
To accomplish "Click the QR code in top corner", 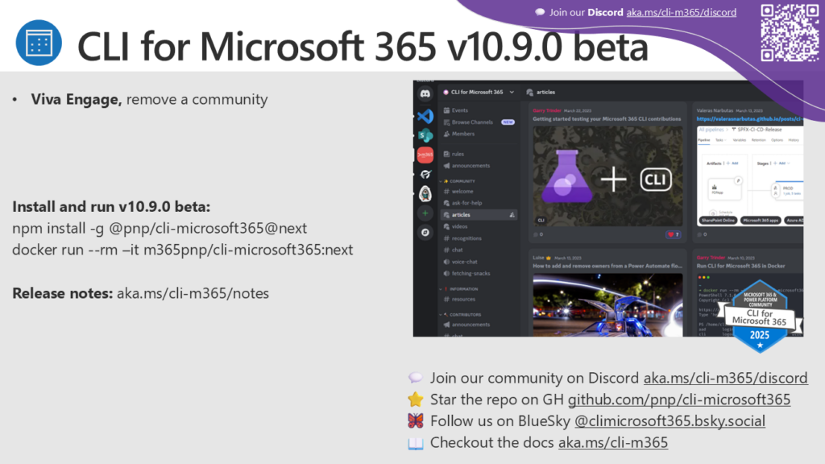I will tap(790, 32).
